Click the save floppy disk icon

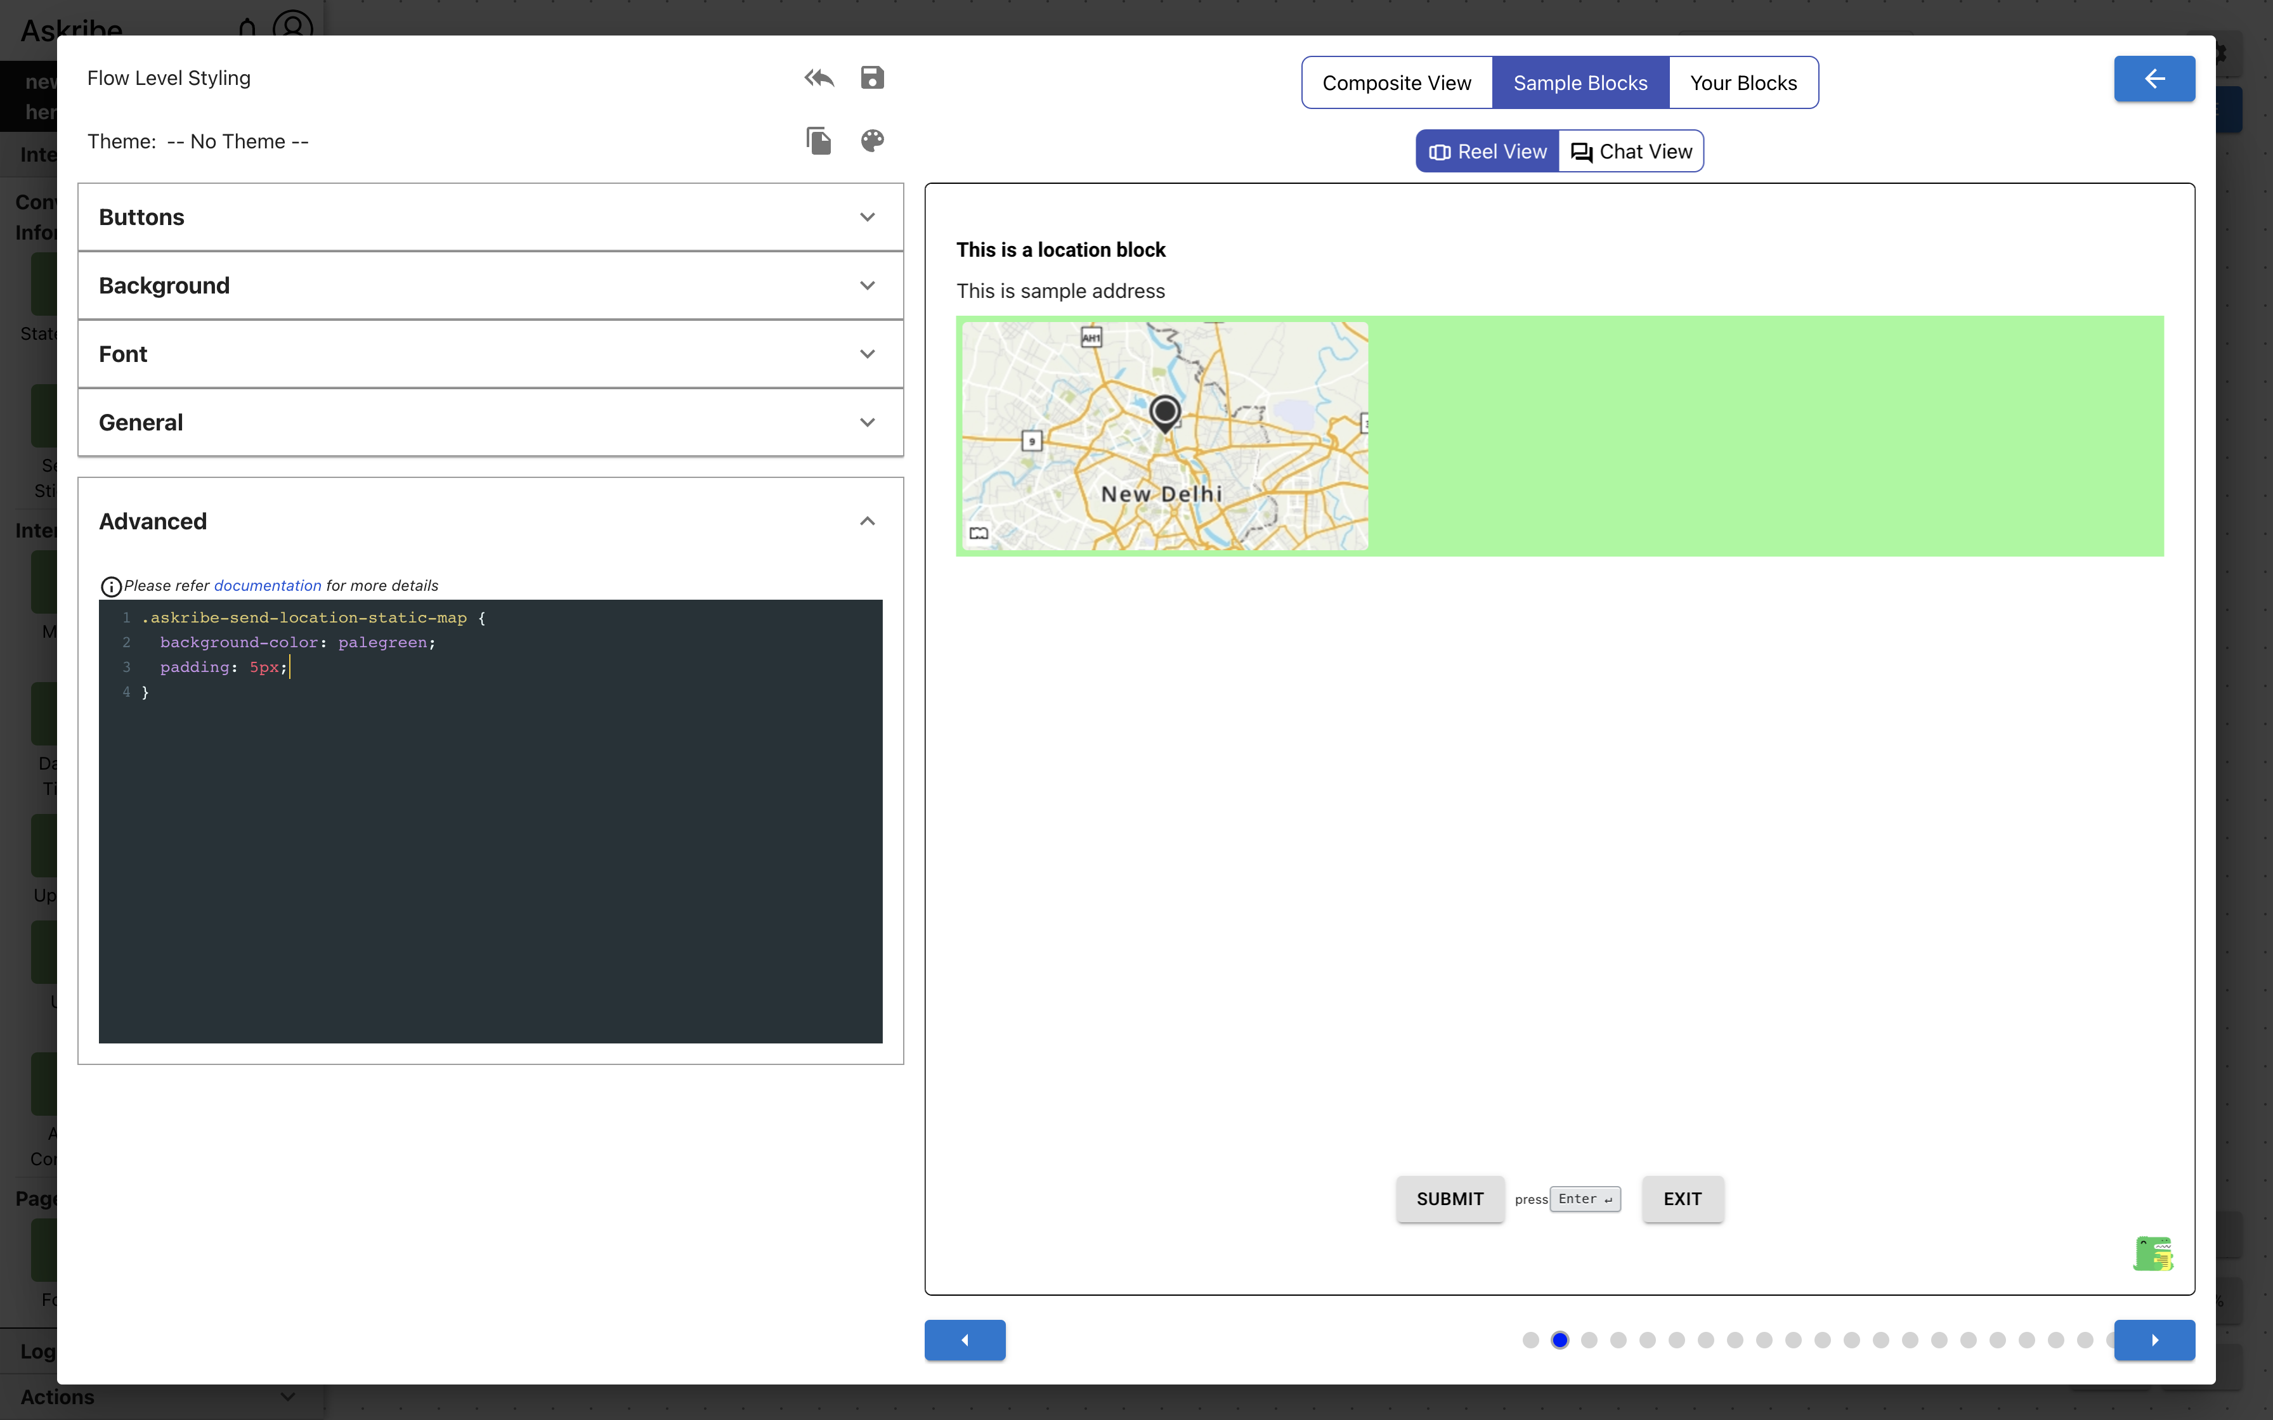point(871,78)
